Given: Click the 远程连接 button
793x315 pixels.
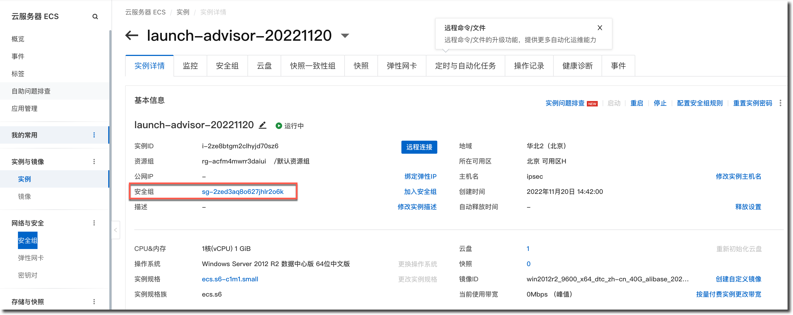Looking at the screenshot, I should coord(419,147).
